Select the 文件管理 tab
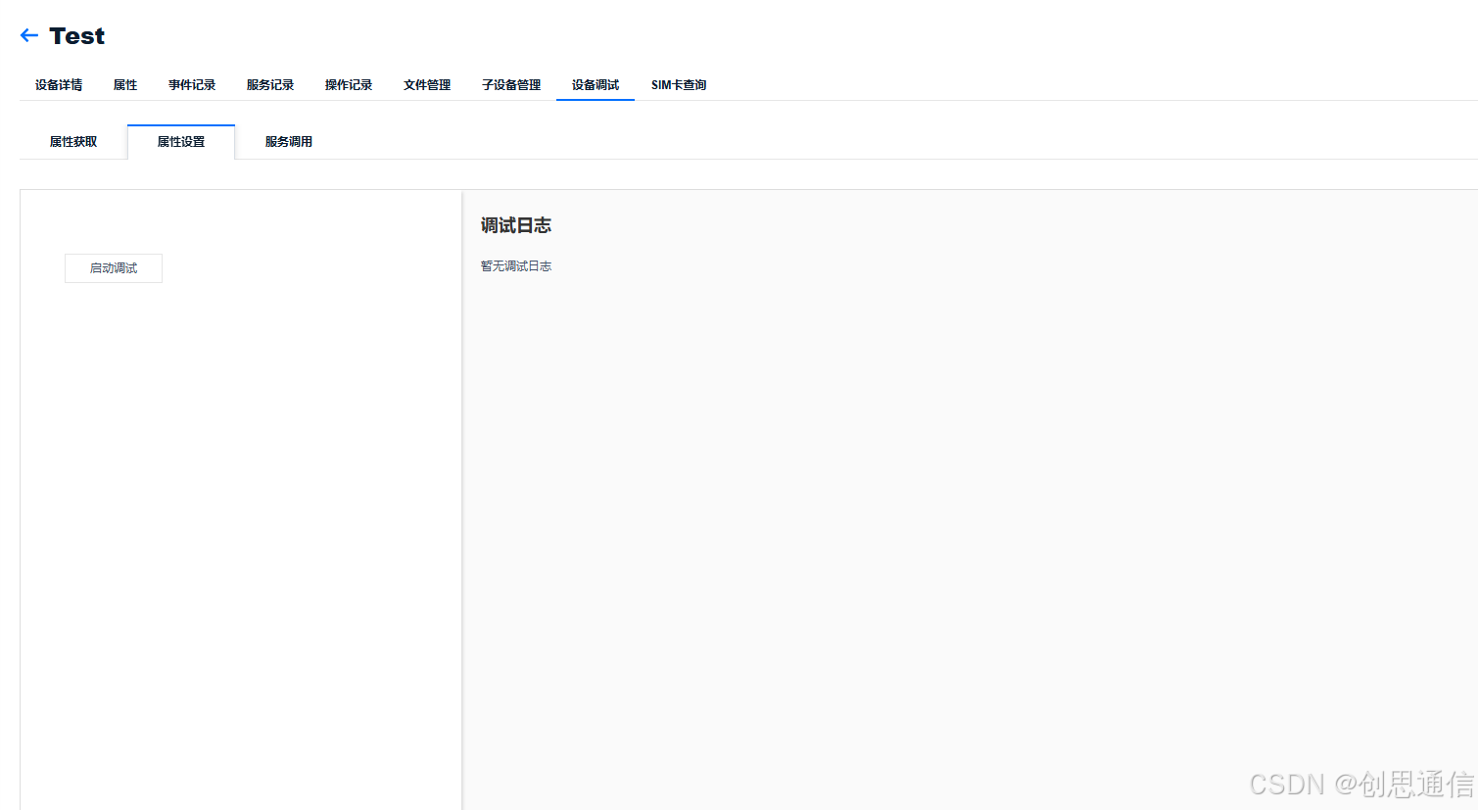The width and height of the screenshot is (1478, 810). coord(427,85)
